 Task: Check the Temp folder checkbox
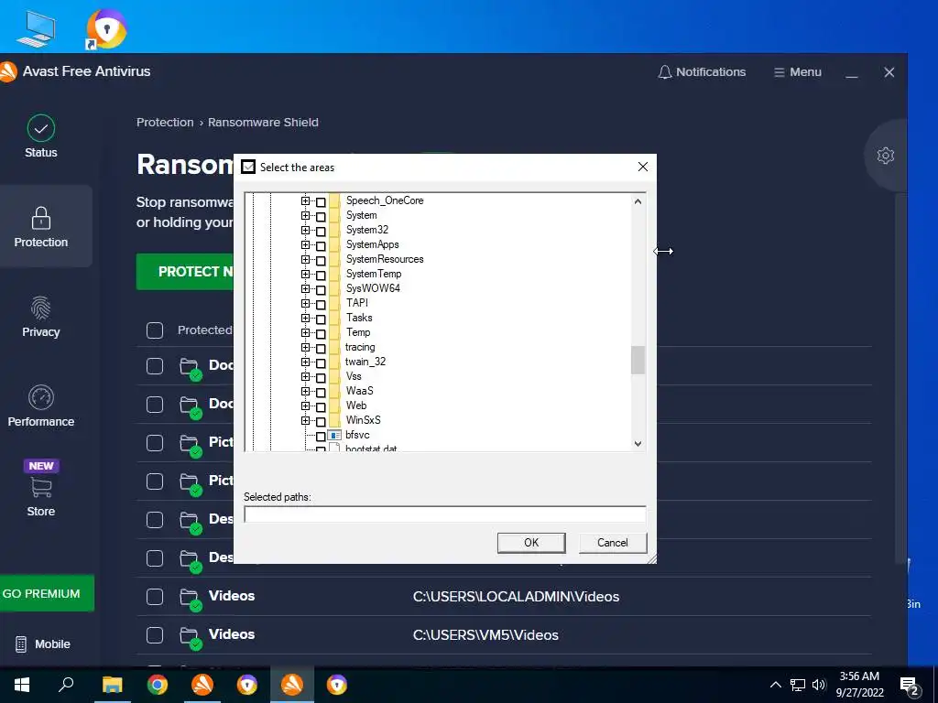click(x=321, y=334)
